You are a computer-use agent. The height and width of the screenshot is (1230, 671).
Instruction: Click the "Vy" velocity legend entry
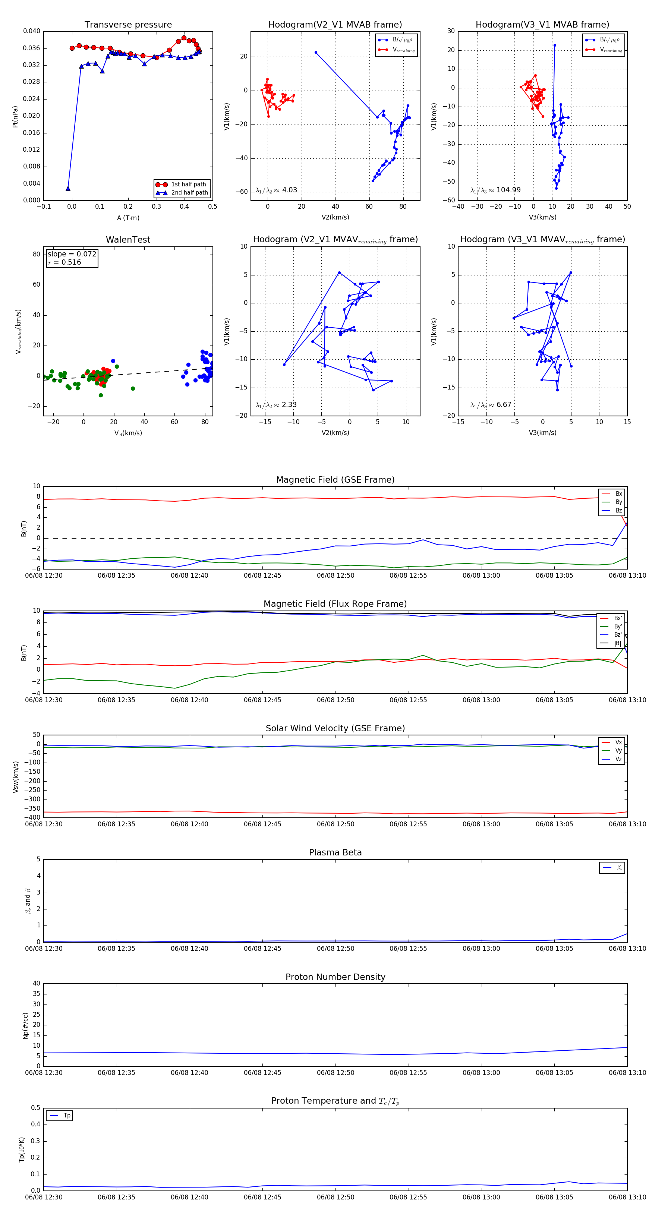(x=612, y=751)
